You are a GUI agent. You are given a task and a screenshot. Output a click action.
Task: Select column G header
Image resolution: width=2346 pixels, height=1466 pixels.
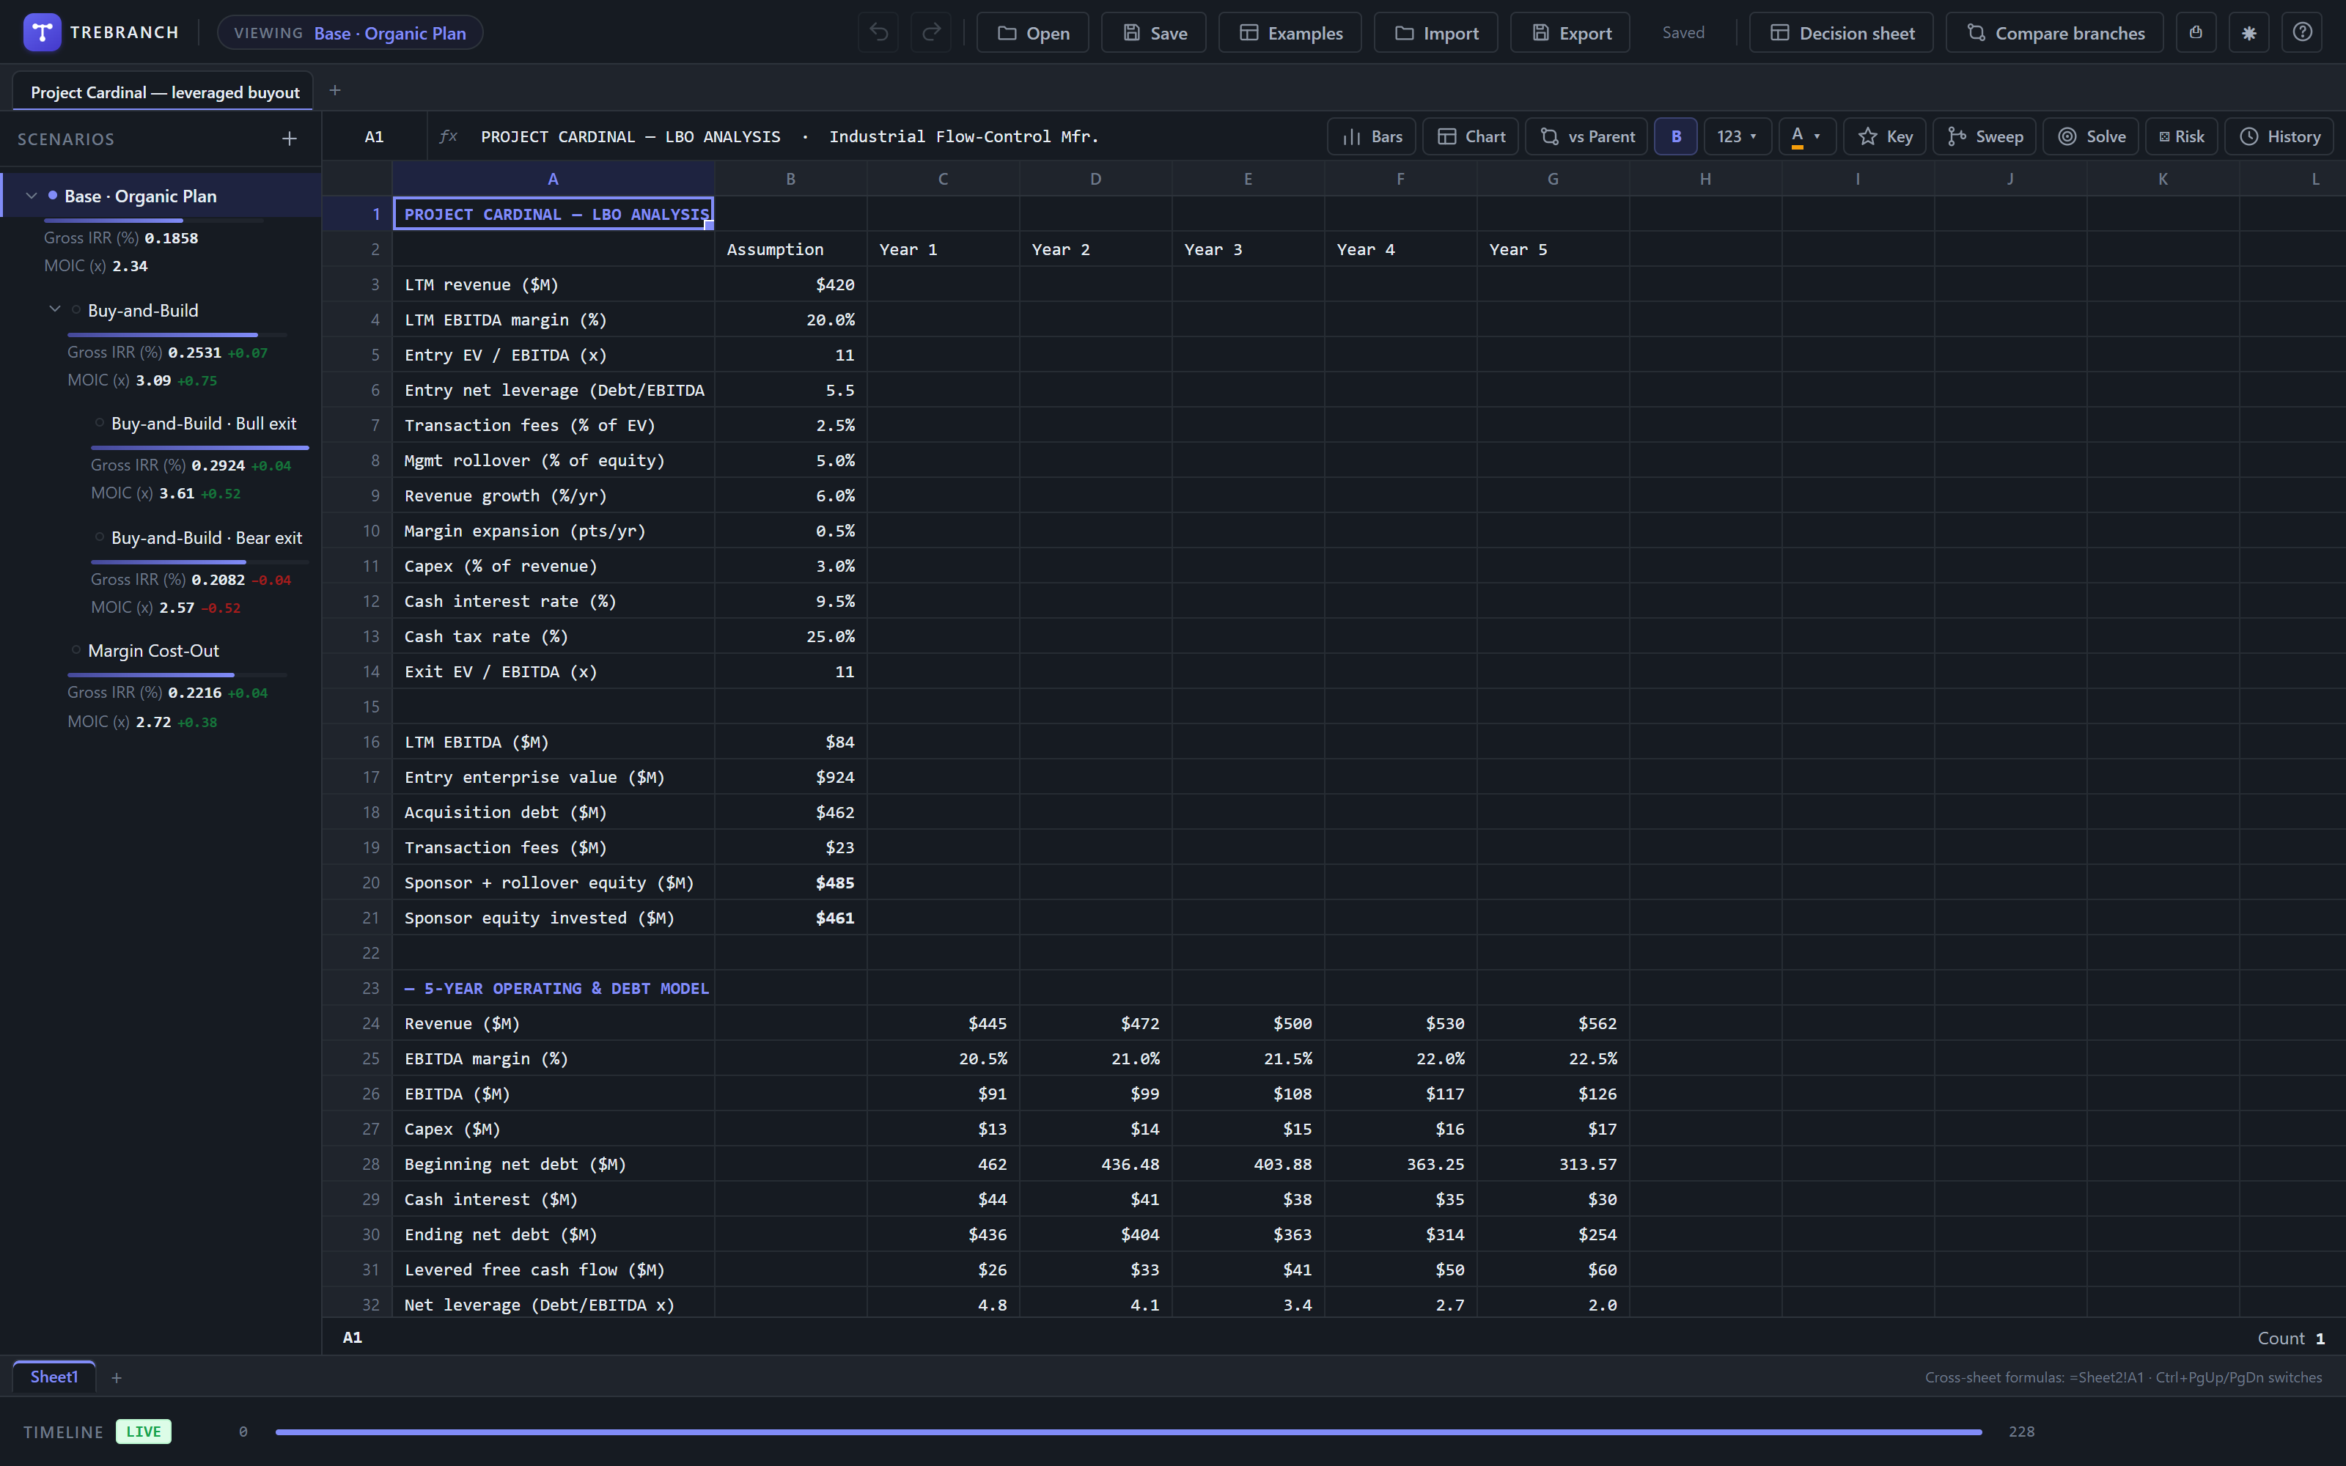click(1553, 178)
